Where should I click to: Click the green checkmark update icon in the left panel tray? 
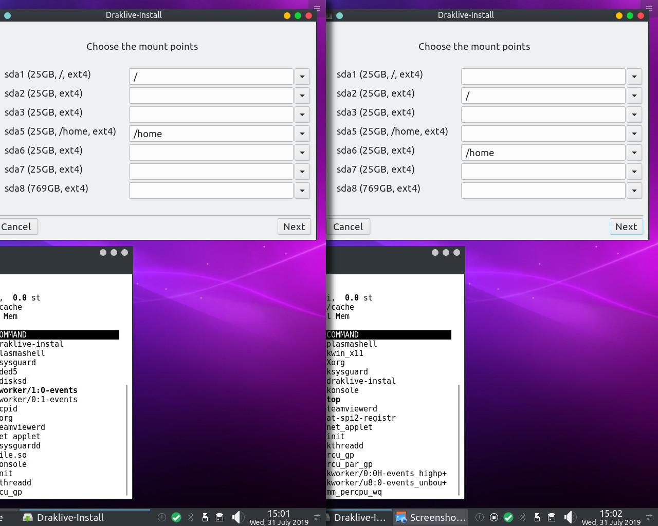(176, 517)
